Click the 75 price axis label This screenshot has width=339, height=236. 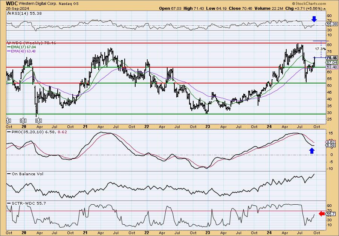(329, 52)
